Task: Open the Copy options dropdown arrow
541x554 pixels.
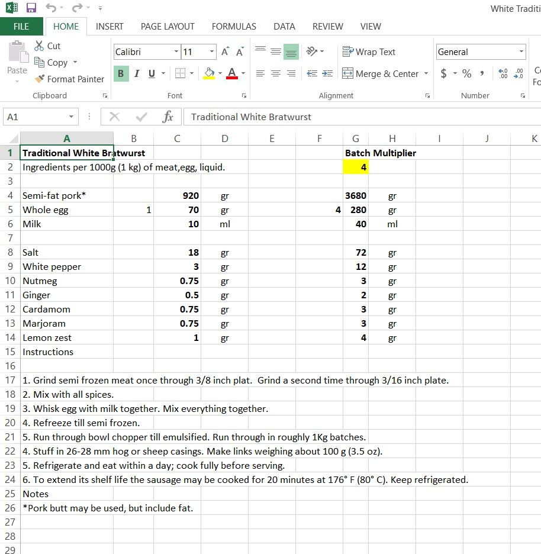Action: click(75, 62)
